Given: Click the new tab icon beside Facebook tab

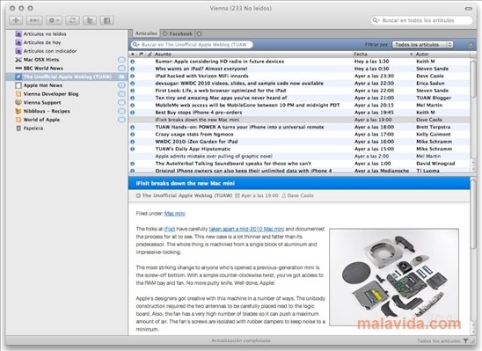Looking at the screenshot, I should pyautogui.click(x=199, y=33).
